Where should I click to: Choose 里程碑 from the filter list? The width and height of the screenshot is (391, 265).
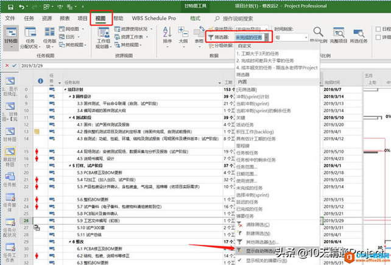pyautogui.click(x=244, y=146)
